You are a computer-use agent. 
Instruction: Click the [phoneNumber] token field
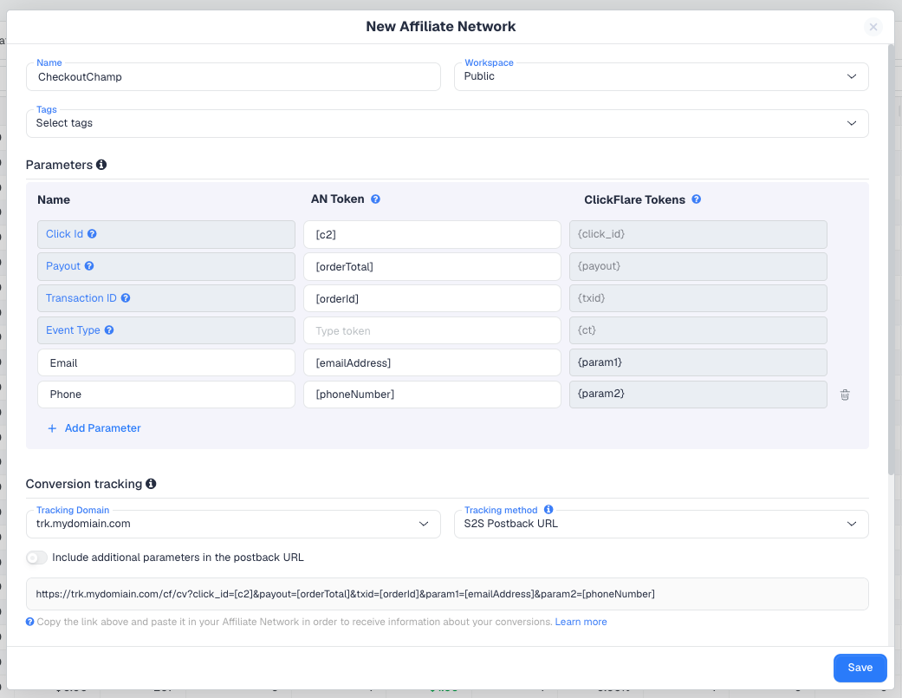(432, 395)
